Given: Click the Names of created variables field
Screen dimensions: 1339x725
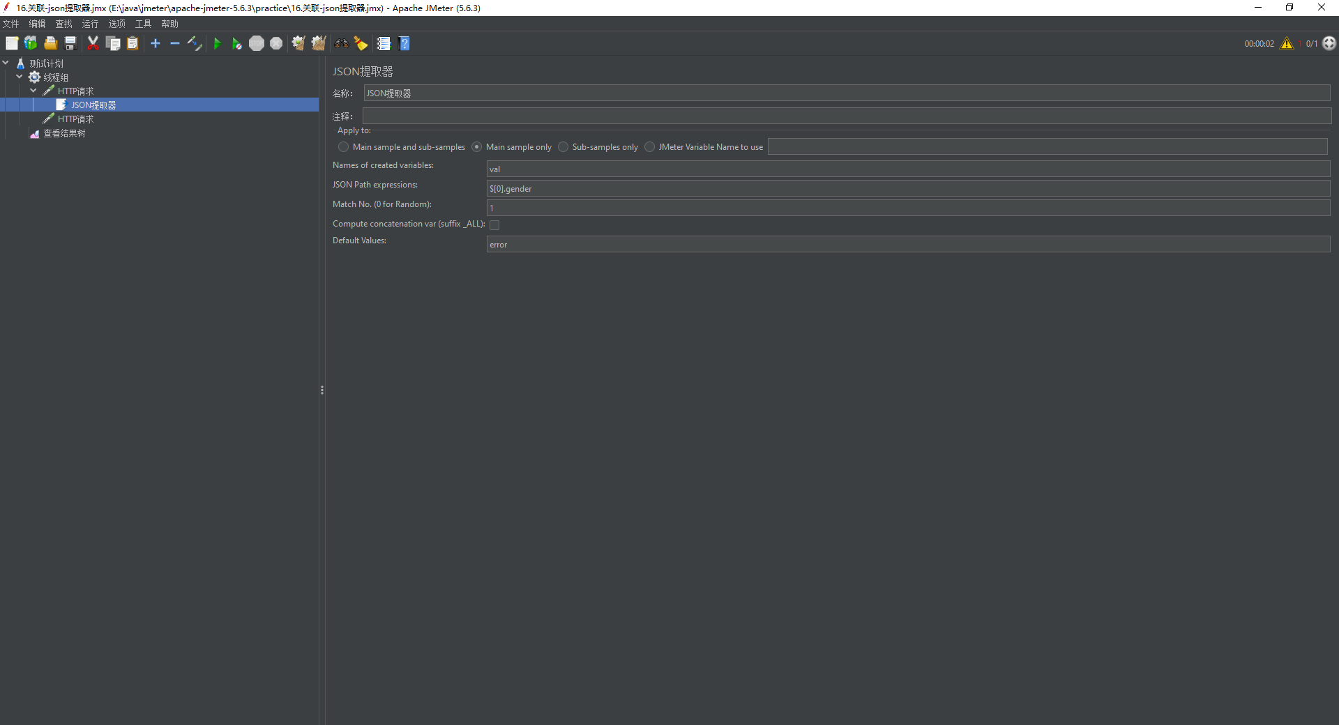Looking at the screenshot, I should (908, 169).
